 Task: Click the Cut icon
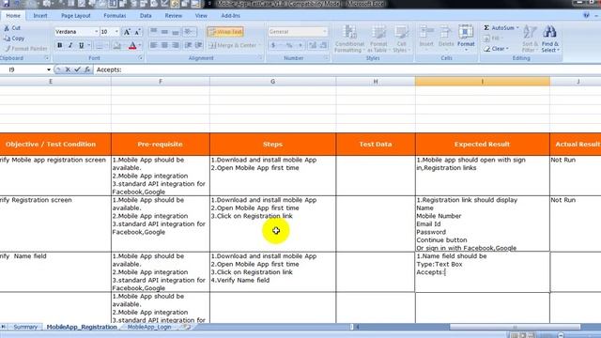click(x=7, y=28)
